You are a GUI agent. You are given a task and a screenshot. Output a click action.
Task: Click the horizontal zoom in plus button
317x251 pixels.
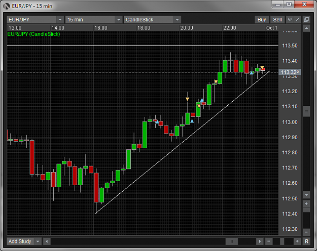297,241
